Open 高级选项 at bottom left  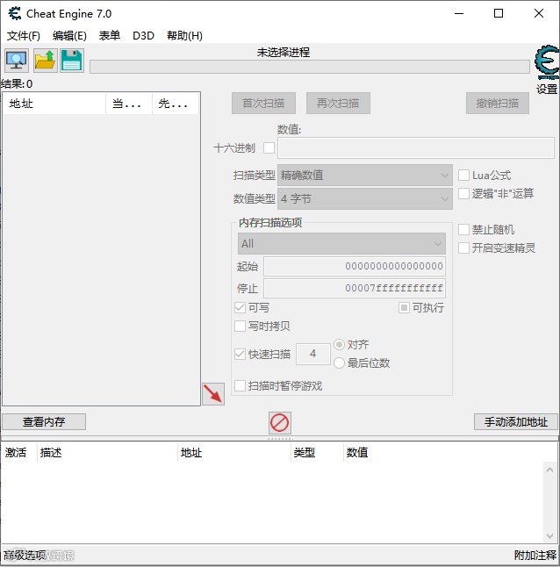tap(25, 555)
